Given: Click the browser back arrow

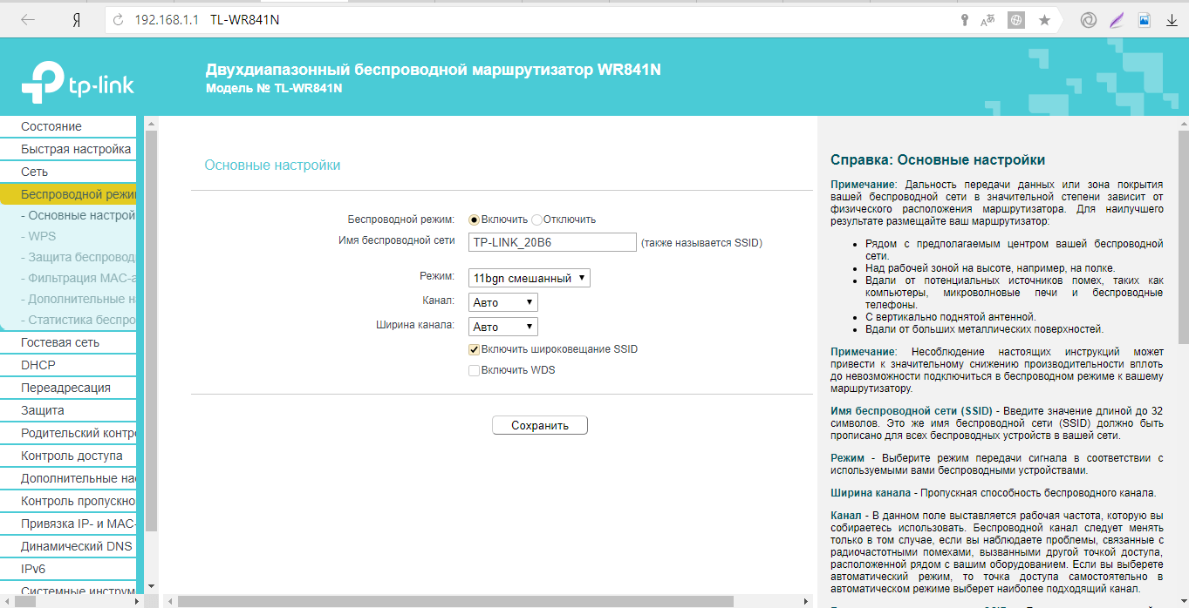Looking at the screenshot, I should [27, 20].
